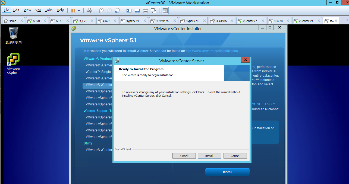
Task: Open the View menu
Action: pos(27,10)
